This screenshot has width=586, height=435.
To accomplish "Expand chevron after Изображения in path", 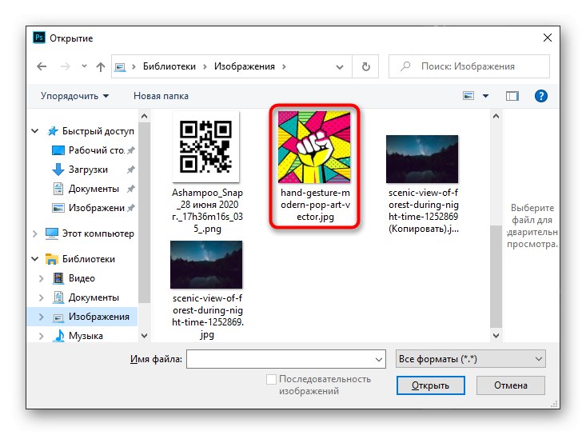I will tap(284, 66).
